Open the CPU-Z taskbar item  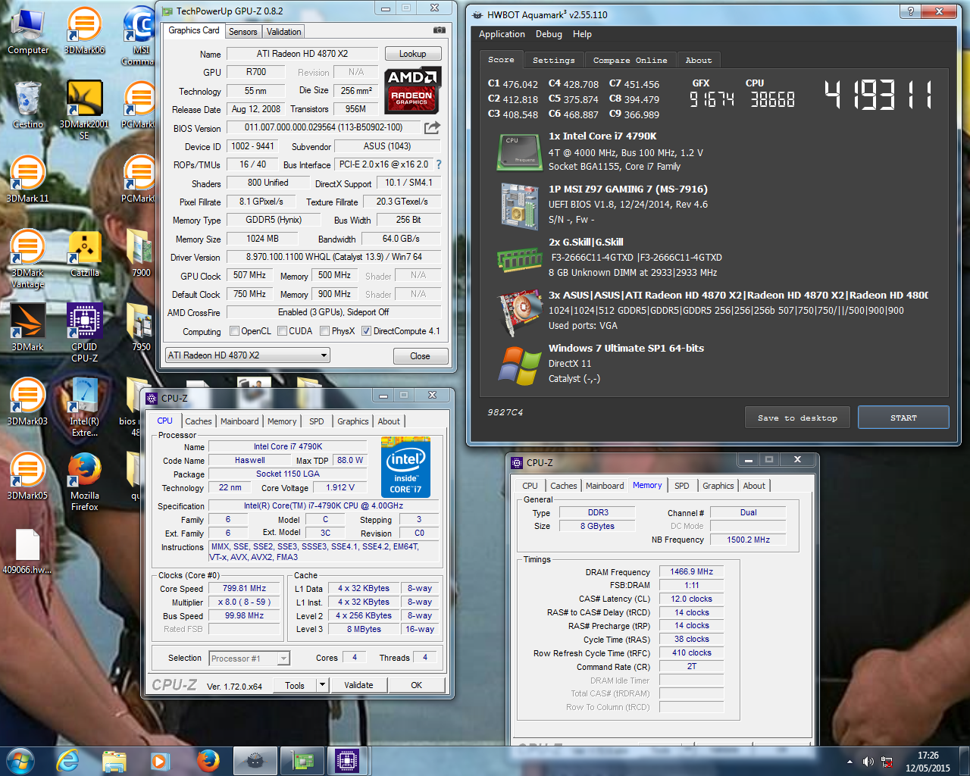coord(347,761)
